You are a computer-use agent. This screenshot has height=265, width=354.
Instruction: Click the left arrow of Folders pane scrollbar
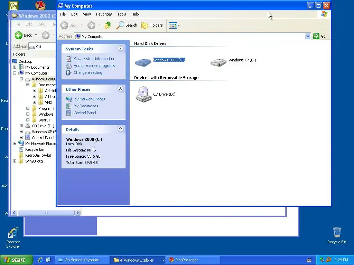[14, 213]
